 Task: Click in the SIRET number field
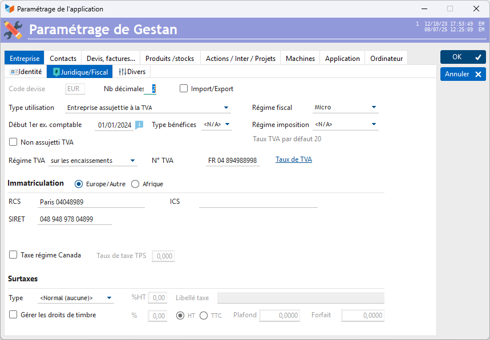74,219
